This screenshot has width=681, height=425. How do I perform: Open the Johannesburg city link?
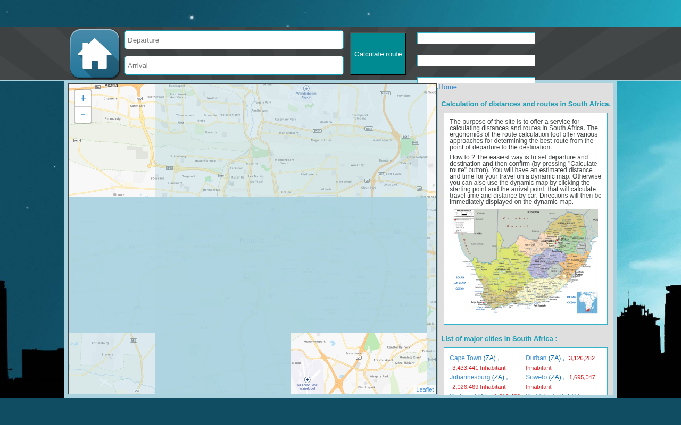(x=470, y=377)
